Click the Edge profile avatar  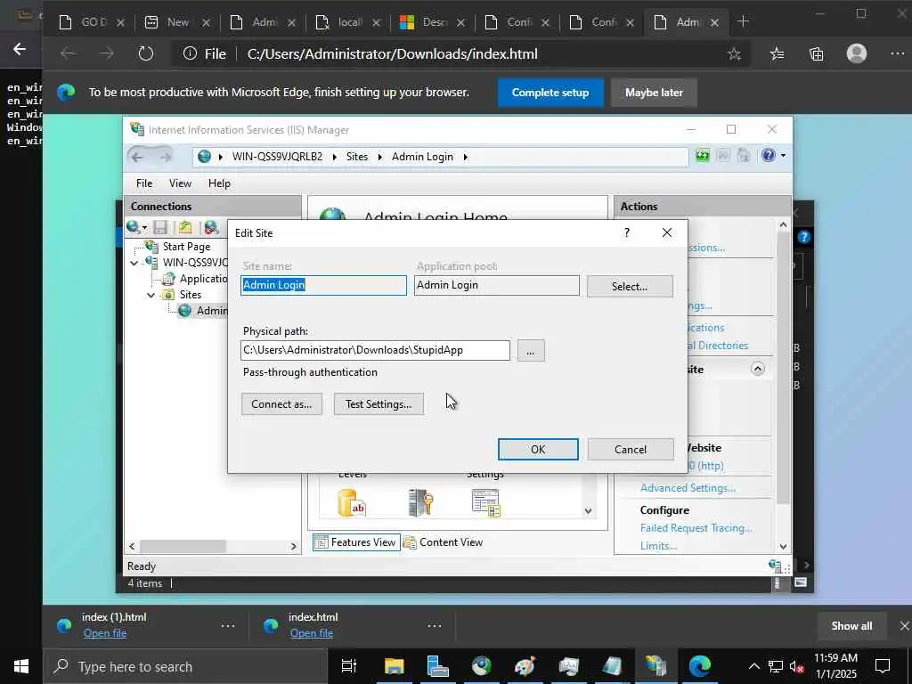point(856,53)
